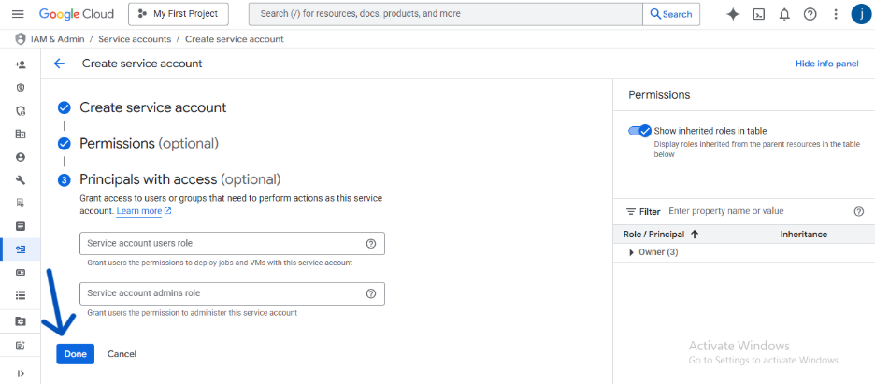This screenshot has height=384, width=875.
Task: Open the help question mark menu
Action: click(810, 14)
